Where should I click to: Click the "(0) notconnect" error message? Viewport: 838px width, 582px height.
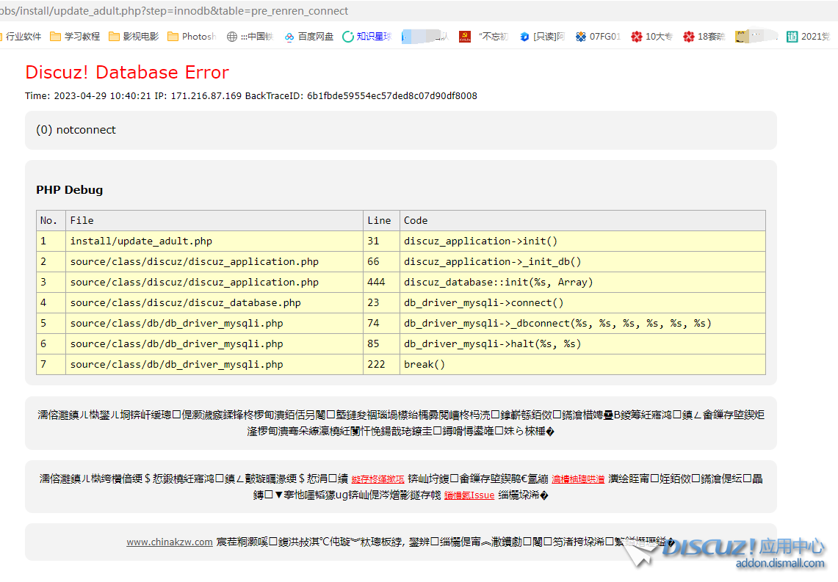pyautogui.click(x=76, y=130)
